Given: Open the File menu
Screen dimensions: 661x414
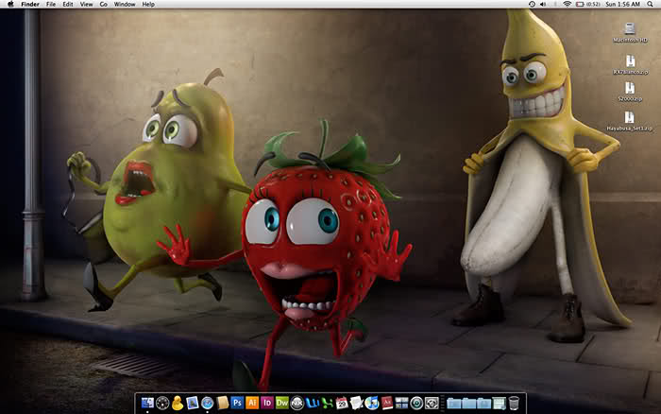Looking at the screenshot, I should click(x=51, y=4).
